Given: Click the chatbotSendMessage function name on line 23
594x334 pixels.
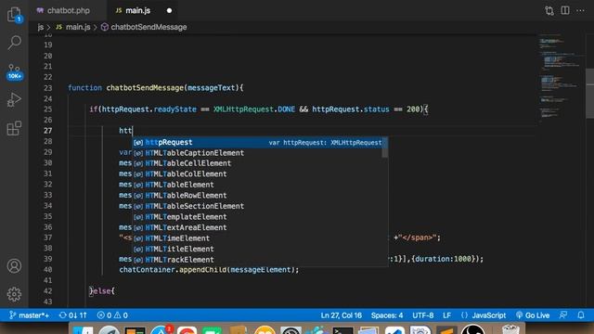Looking at the screenshot, I should [x=145, y=88].
